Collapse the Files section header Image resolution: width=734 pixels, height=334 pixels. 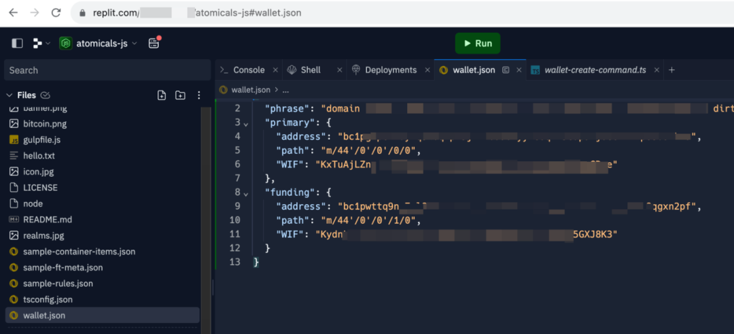pyautogui.click(x=10, y=95)
